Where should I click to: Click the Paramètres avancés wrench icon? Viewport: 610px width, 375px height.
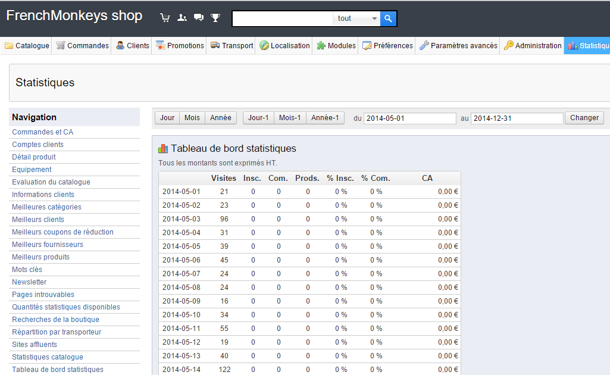pyautogui.click(x=424, y=45)
